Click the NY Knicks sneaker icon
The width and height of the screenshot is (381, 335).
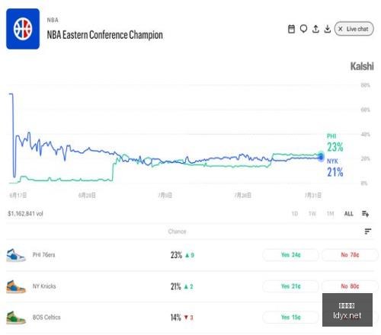tap(16, 286)
